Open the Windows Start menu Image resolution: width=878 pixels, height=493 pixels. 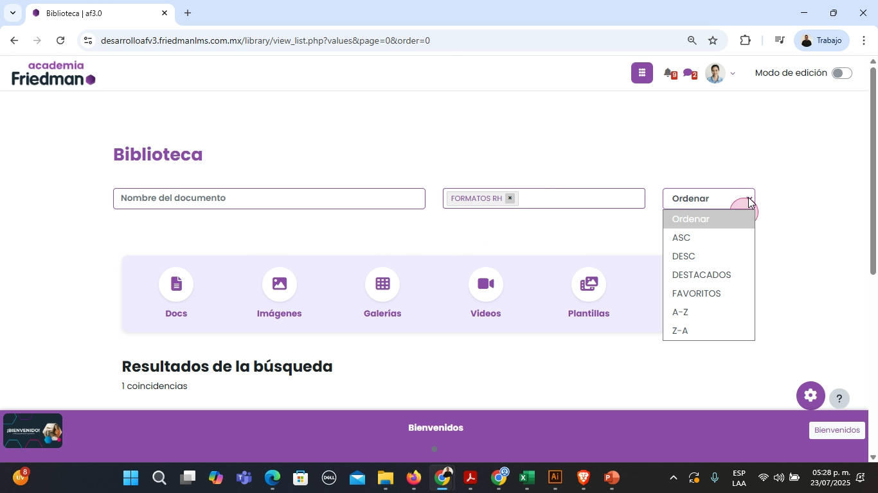point(130,478)
